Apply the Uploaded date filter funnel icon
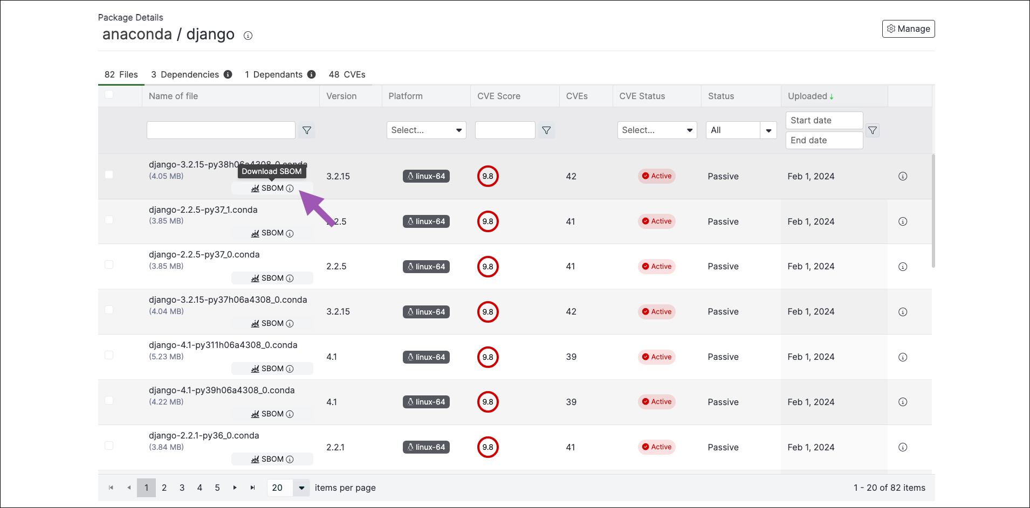1030x508 pixels. click(873, 130)
